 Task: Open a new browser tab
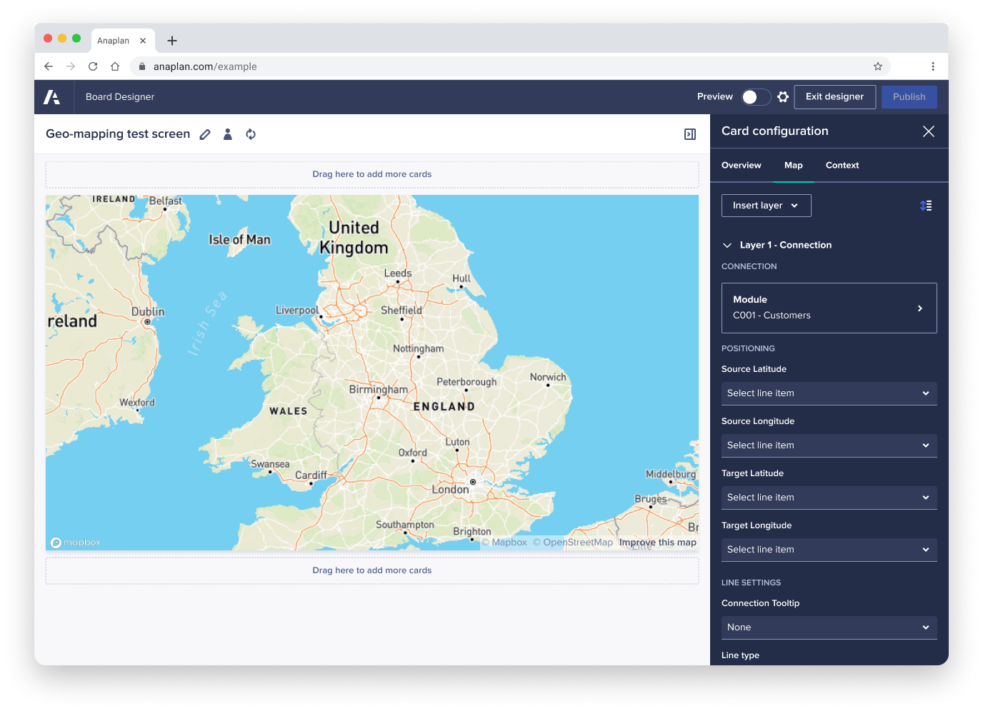coord(172,41)
